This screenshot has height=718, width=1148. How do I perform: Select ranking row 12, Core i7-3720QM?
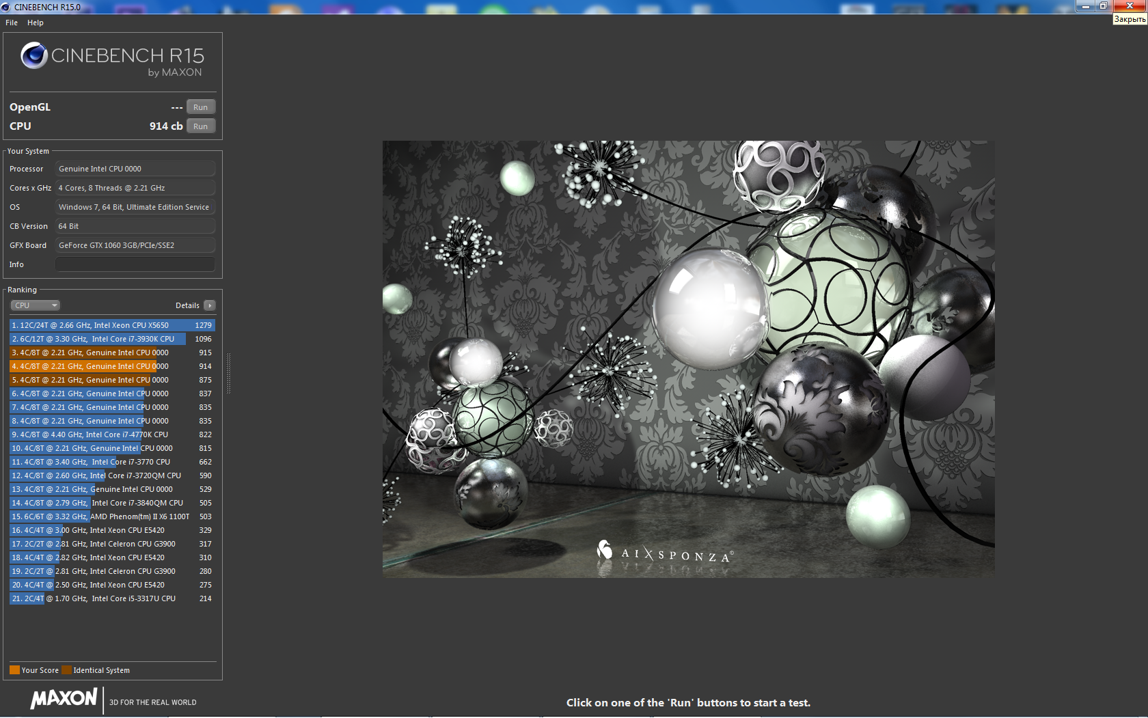coord(112,475)
